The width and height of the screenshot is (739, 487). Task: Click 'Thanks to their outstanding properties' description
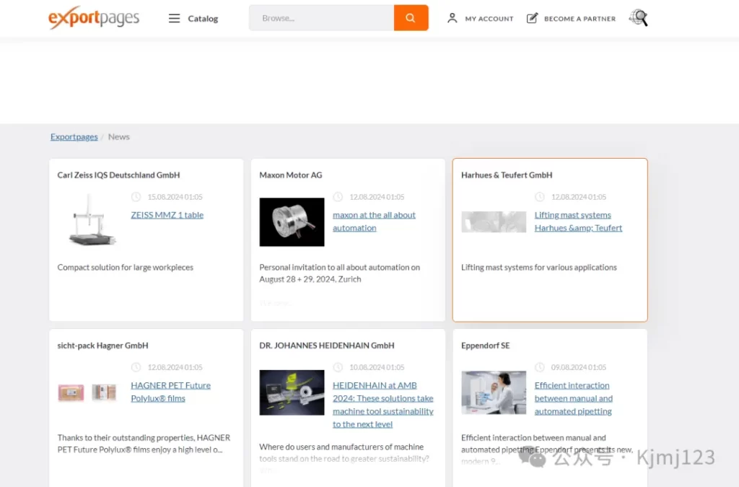[x=144, y=444]
